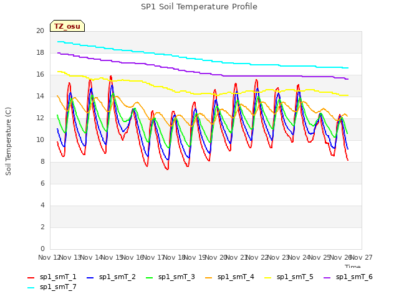399x299 pixels.
Task: Click the red sp1_smT_1 legend swatch
Action: click(31, 278)
